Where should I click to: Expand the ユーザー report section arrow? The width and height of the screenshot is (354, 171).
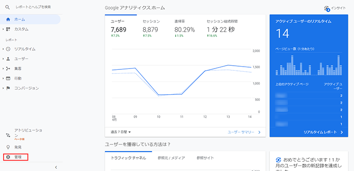[x=3, y=59]
